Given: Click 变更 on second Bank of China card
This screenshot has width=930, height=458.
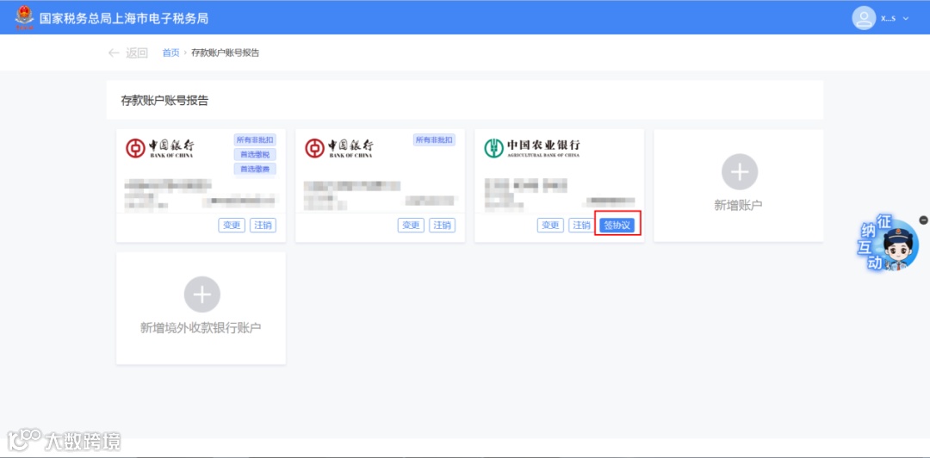Looking at the screenshot, I should [x=411, y=226].
